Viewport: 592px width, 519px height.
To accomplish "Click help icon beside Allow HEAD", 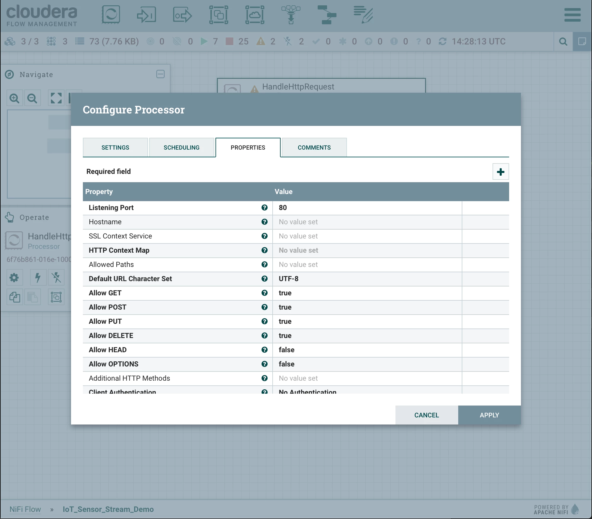I will (265, 350).
